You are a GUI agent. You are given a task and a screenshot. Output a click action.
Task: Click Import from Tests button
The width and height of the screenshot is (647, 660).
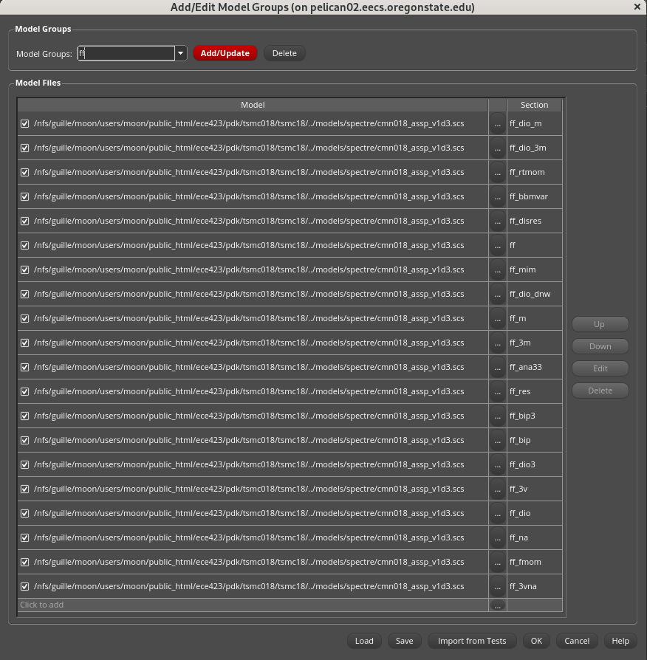click(472, 641)
